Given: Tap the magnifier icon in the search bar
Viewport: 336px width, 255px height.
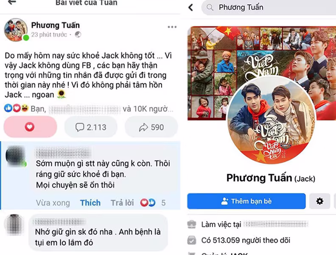Looking at the screenshot, I should [x=210, y=8].
